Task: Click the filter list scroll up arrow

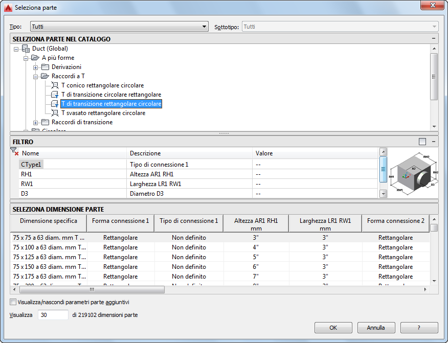Action: point(383,152)
